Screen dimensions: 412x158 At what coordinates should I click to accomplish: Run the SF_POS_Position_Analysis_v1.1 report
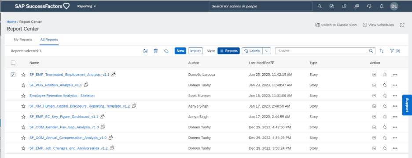(374, 85)
